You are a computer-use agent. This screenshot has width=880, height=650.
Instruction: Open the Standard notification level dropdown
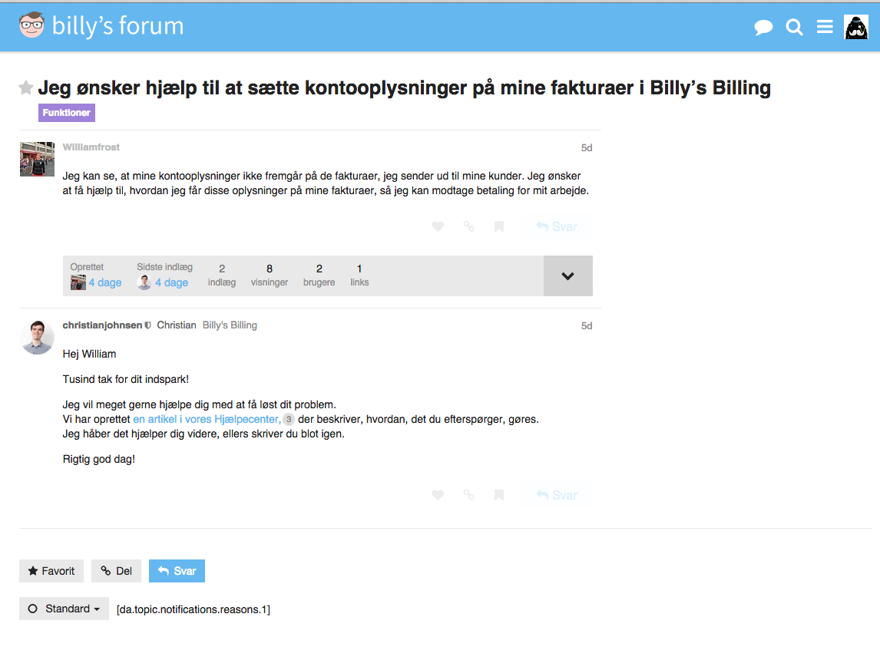click(x=64, y=609)
